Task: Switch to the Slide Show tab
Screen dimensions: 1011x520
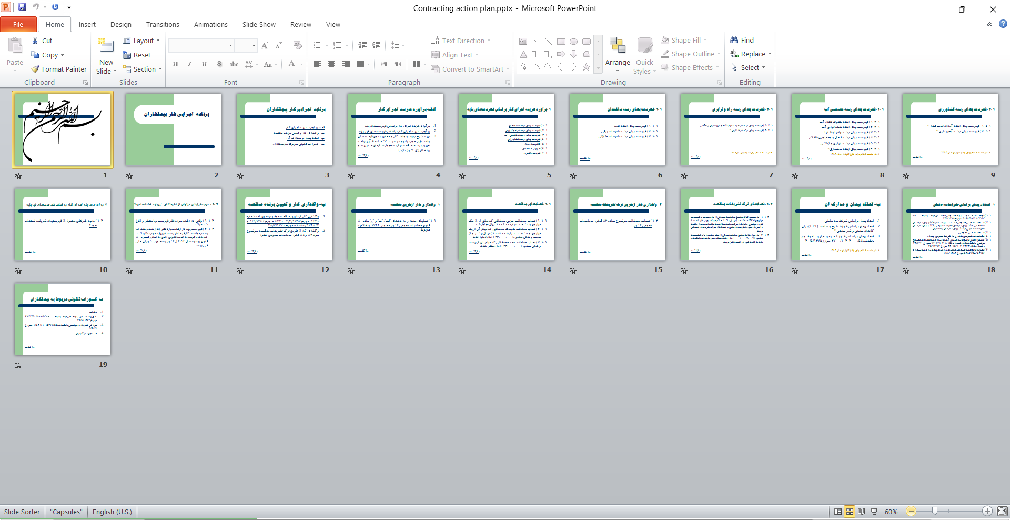Action: [259, 24]
